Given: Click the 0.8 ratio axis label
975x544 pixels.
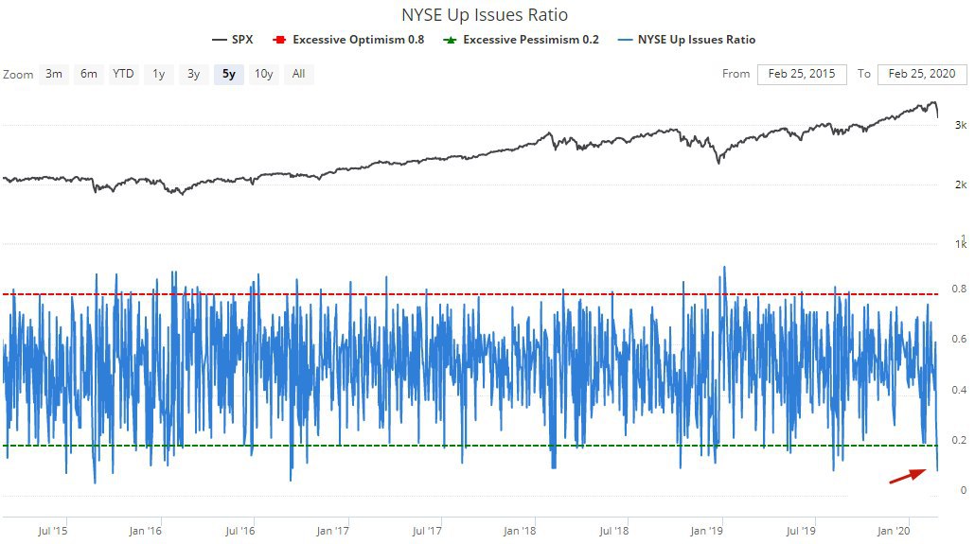Looking at the screenshot, I should 959,289.
